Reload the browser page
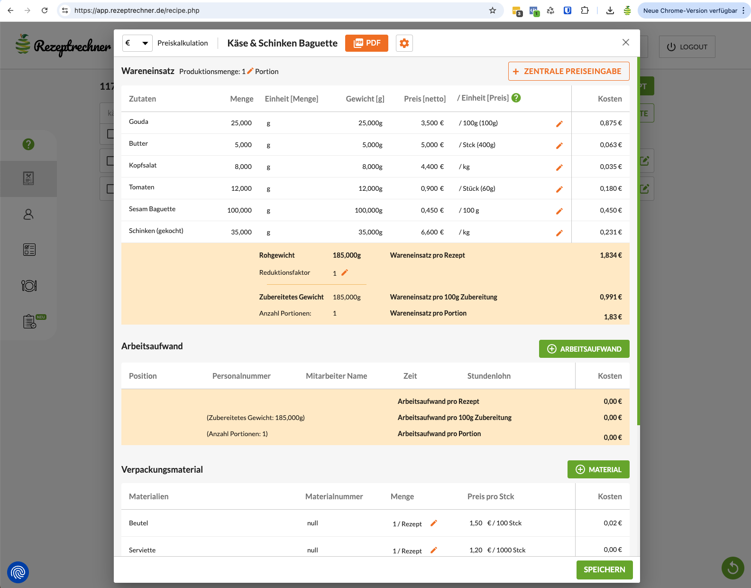 (45, 10)
